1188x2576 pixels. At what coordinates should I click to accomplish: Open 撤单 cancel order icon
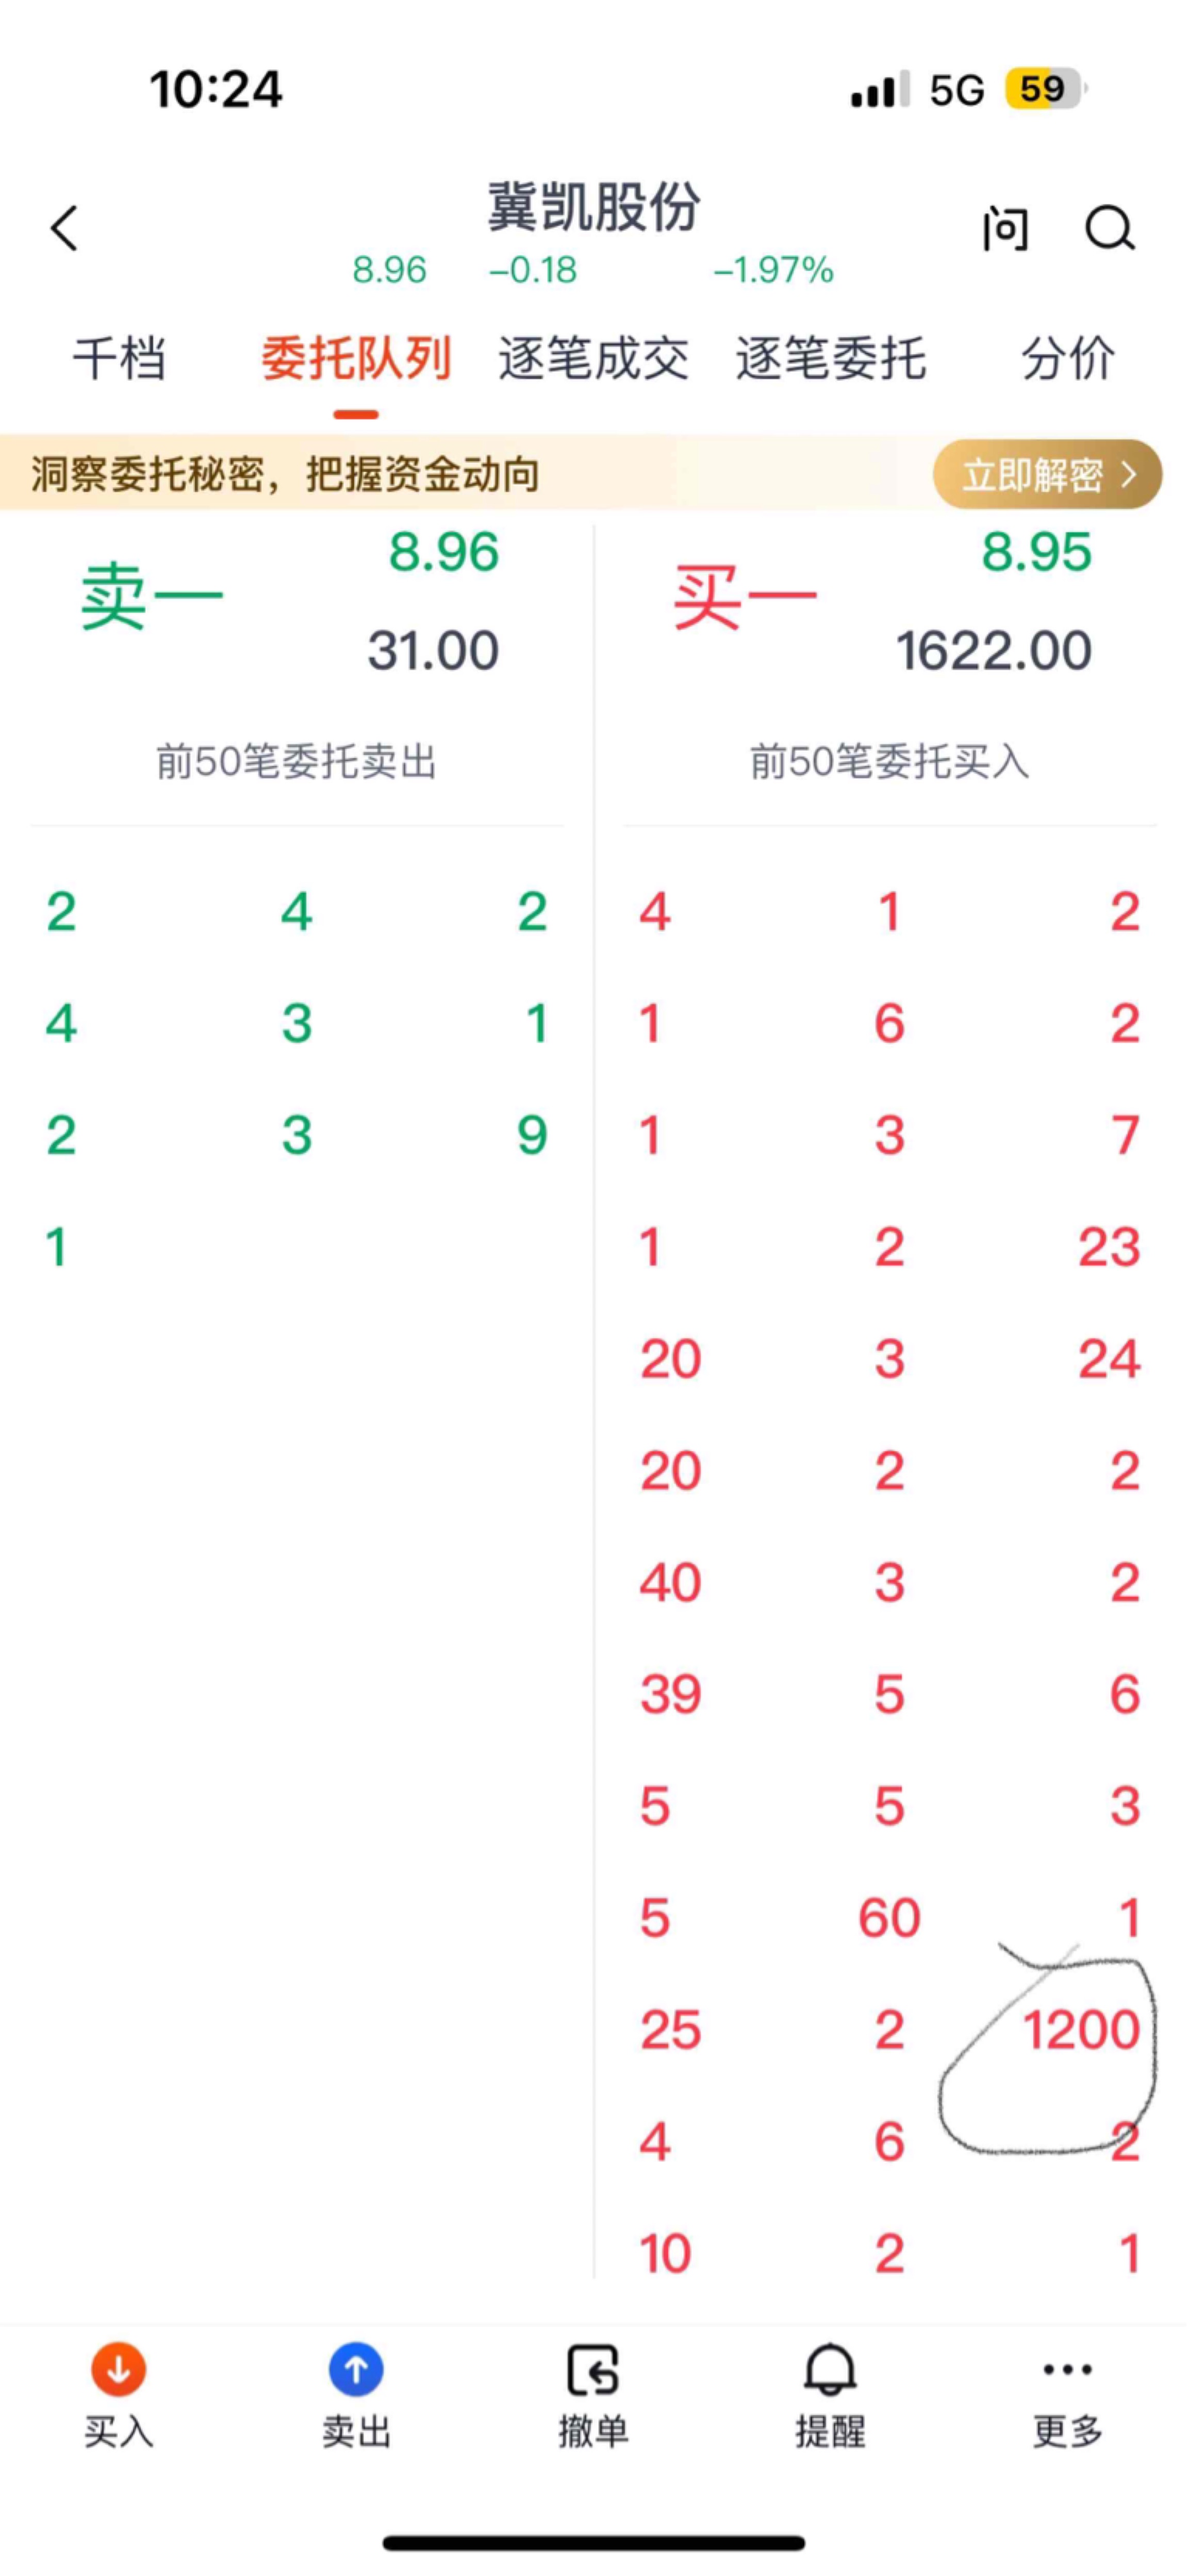click(593, 2370)
